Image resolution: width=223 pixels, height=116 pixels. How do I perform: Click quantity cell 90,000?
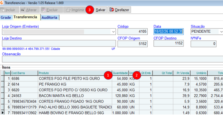coord(120,101)
